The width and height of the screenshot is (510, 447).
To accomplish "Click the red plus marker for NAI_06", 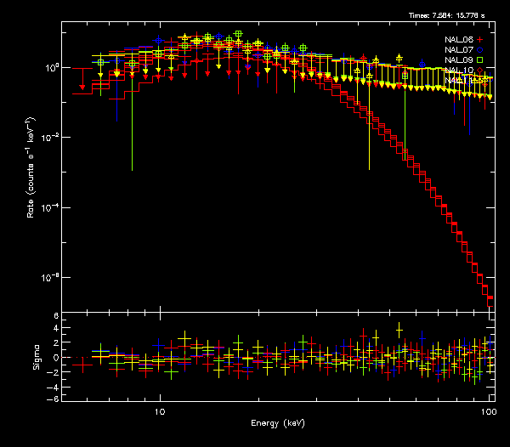I will point(480,40).
